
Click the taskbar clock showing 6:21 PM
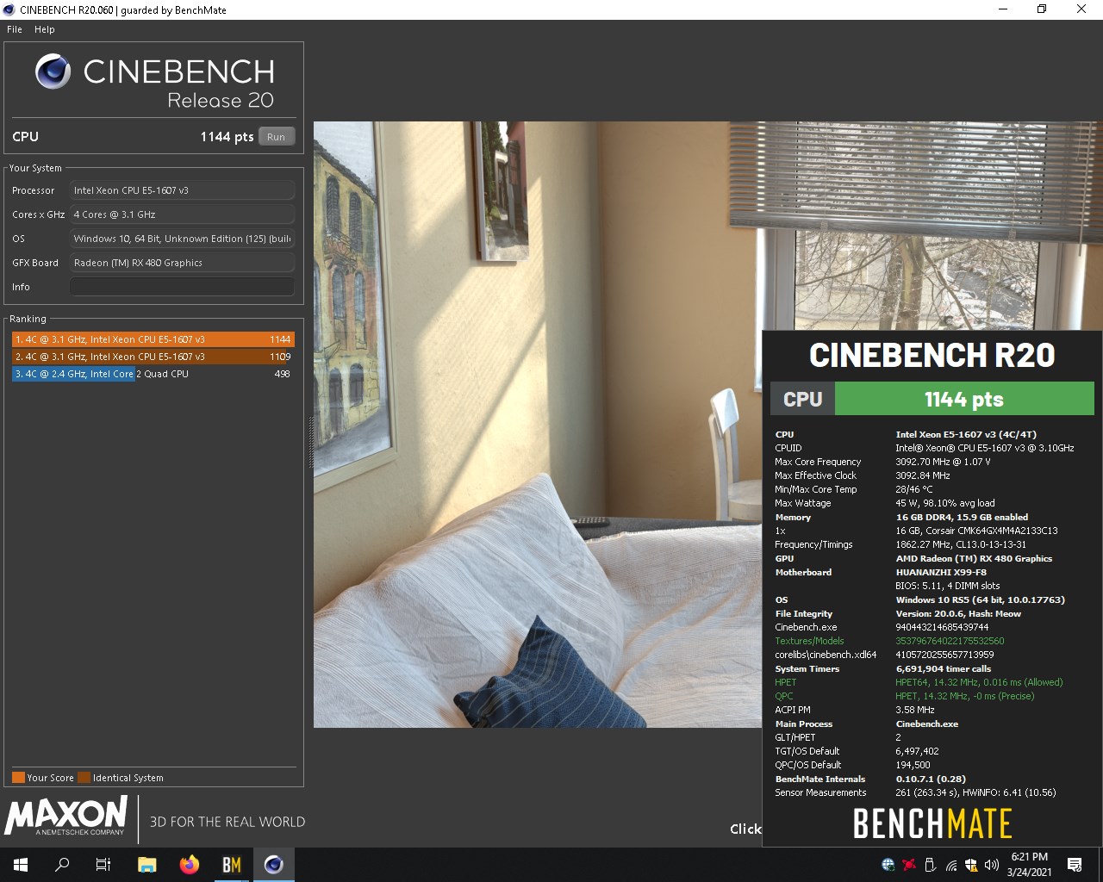(x=1030, y=865)
